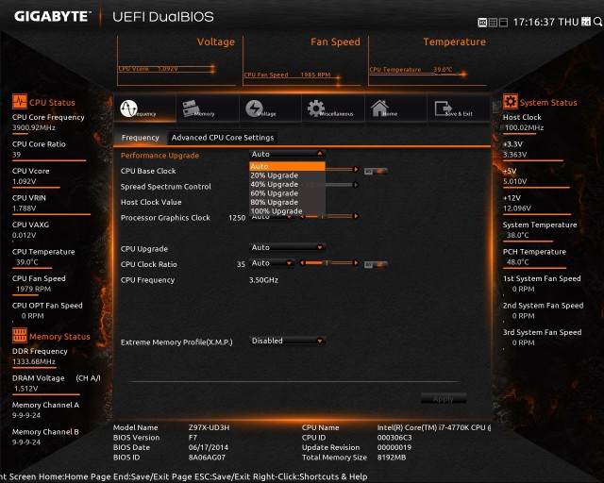Click the CPU Status heartbeat icon
Image resolution: width=604 pixels, height=483 pixels.
coord(19,102)
